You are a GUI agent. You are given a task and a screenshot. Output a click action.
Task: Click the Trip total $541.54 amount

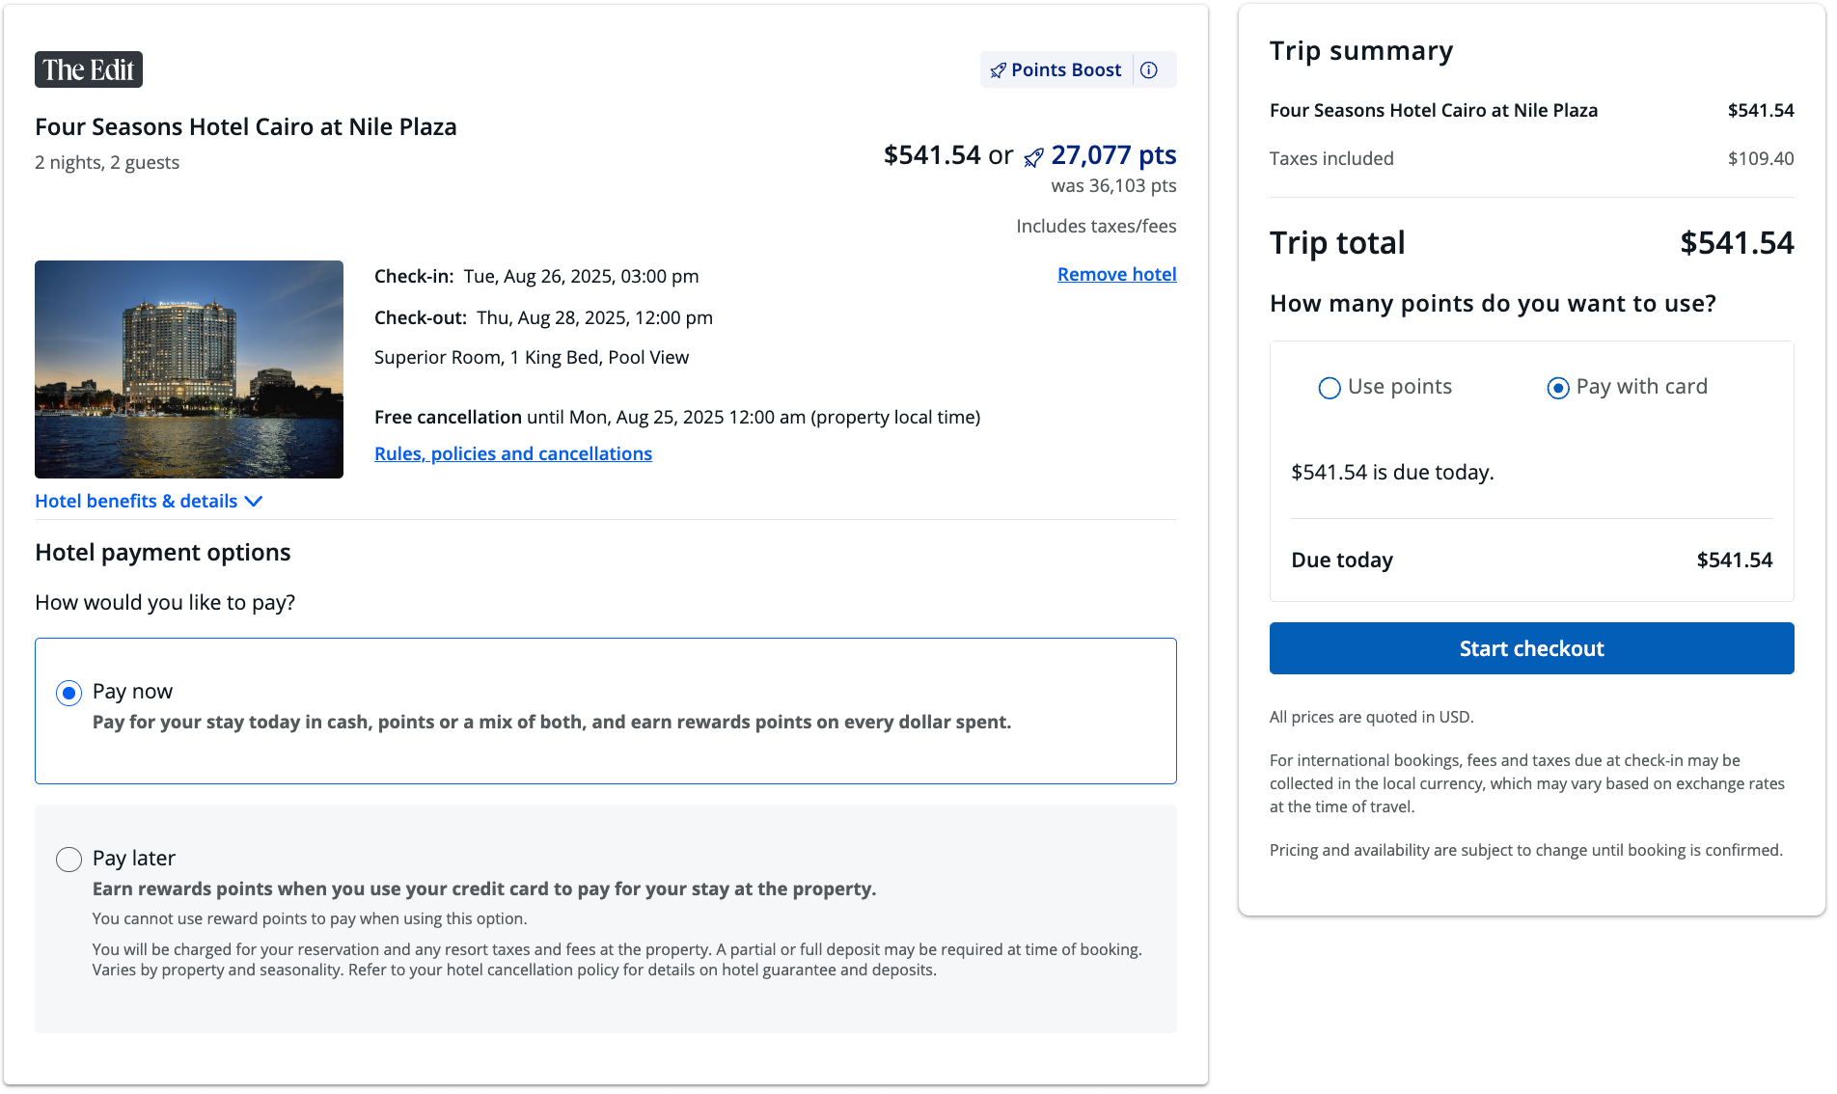1737,242
